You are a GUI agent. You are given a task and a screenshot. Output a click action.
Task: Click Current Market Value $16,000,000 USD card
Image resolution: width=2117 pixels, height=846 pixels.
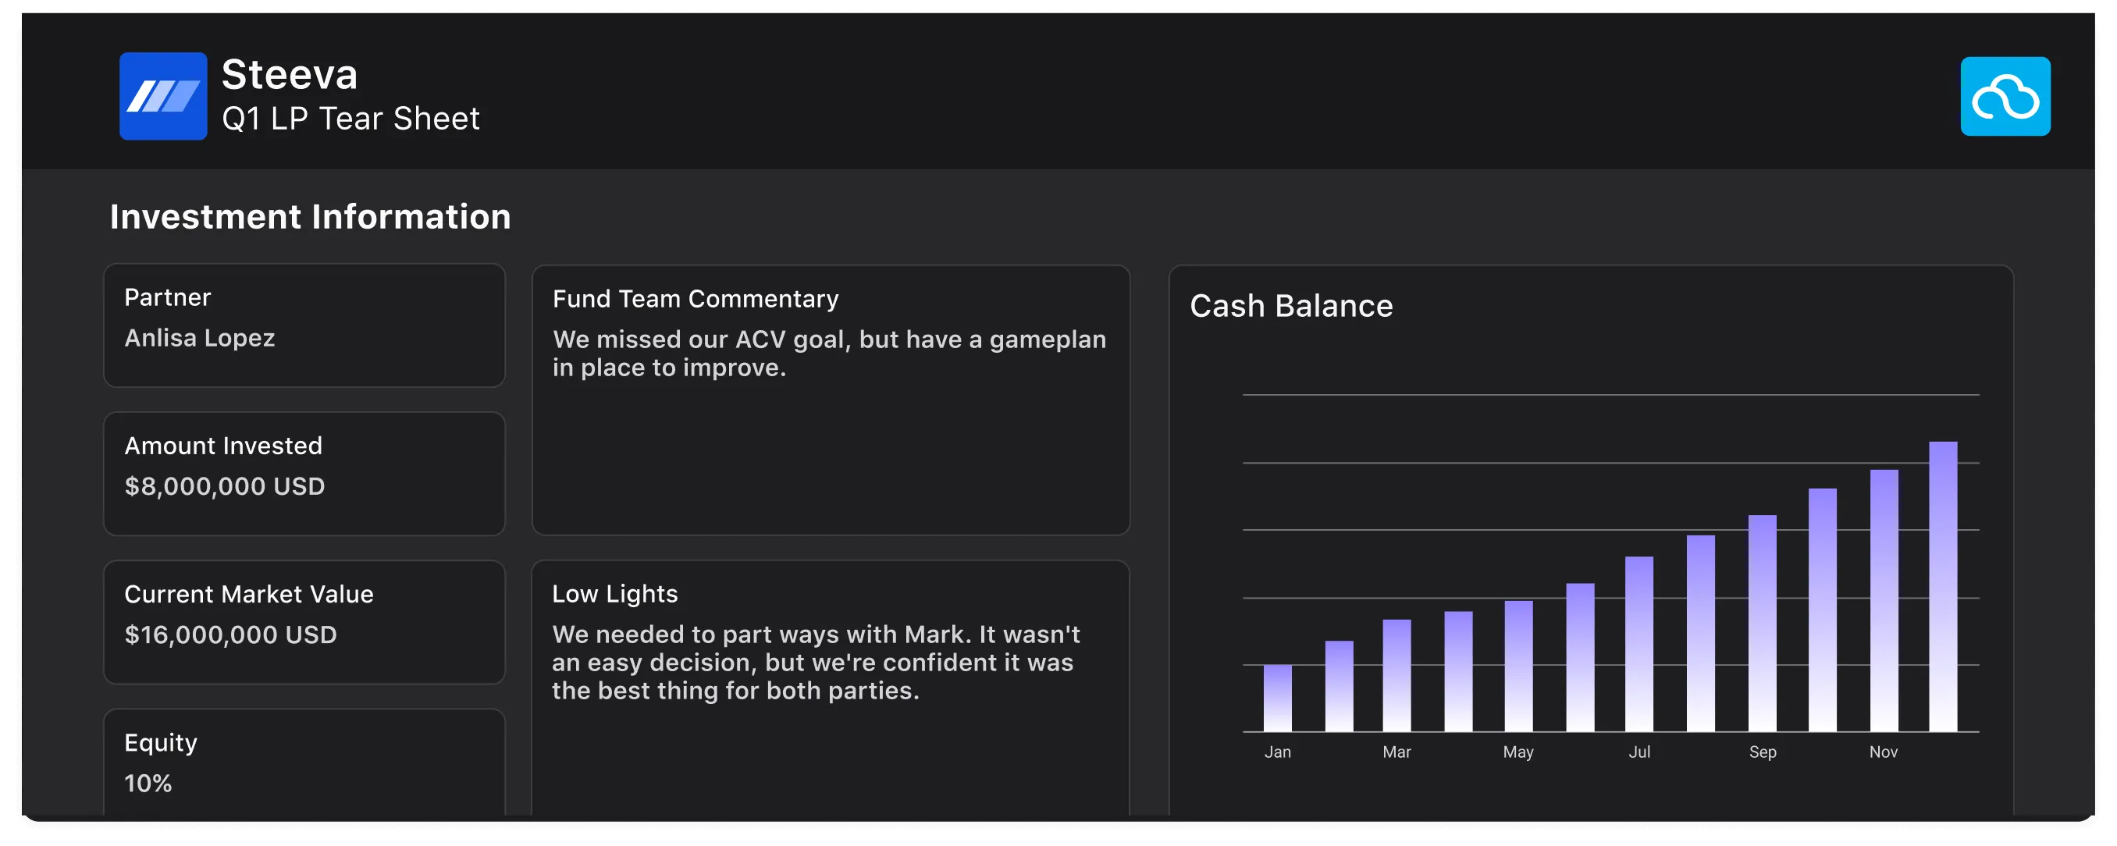(304, 622)
